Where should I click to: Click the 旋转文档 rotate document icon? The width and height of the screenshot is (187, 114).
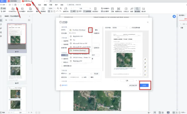(x=66, y=10)
